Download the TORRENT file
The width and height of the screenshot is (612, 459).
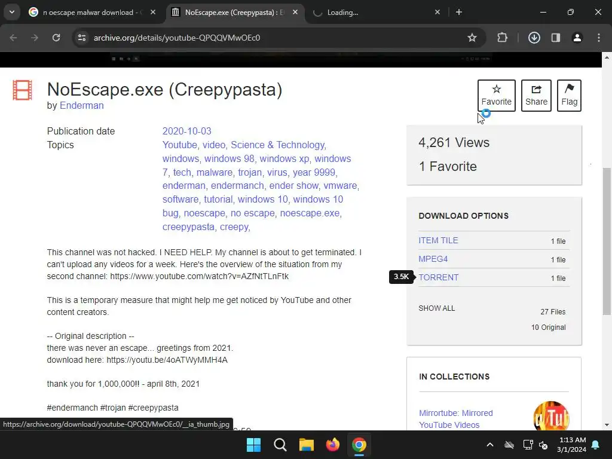(438, 277)
